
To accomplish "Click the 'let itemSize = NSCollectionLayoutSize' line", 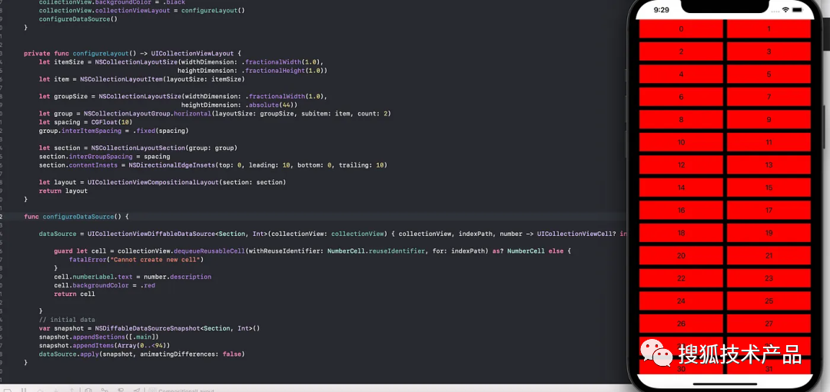I will pyautogui.click(x=181, y=62).
